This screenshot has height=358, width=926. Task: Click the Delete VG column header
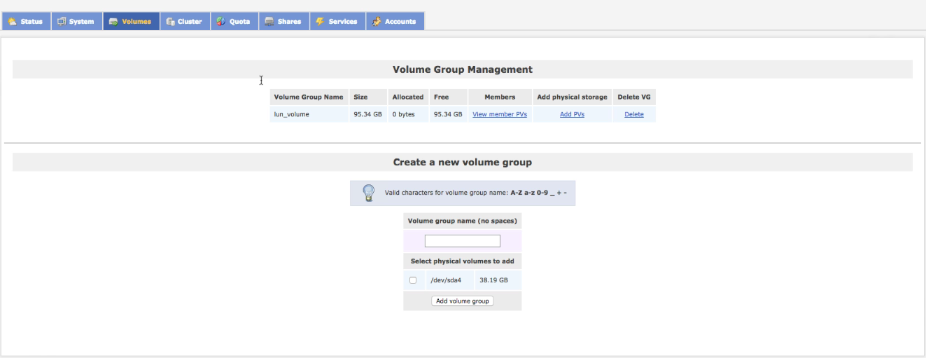pyautogui.click(x=634, y=97)
